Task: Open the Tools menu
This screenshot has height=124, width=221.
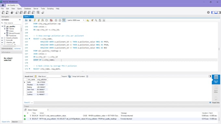Action: point(43,8)
